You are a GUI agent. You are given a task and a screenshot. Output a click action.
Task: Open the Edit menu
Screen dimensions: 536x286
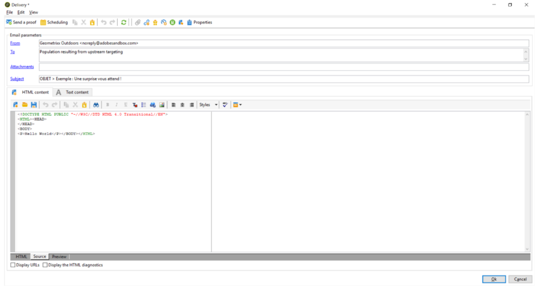click(21, 12)
